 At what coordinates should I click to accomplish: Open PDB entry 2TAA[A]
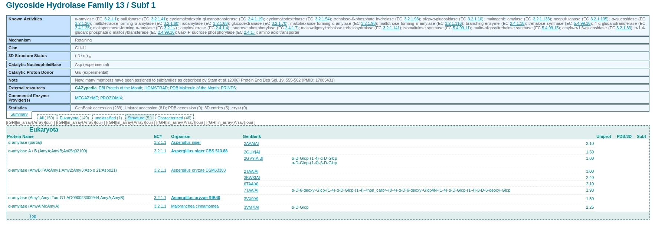tap(251, 171)
